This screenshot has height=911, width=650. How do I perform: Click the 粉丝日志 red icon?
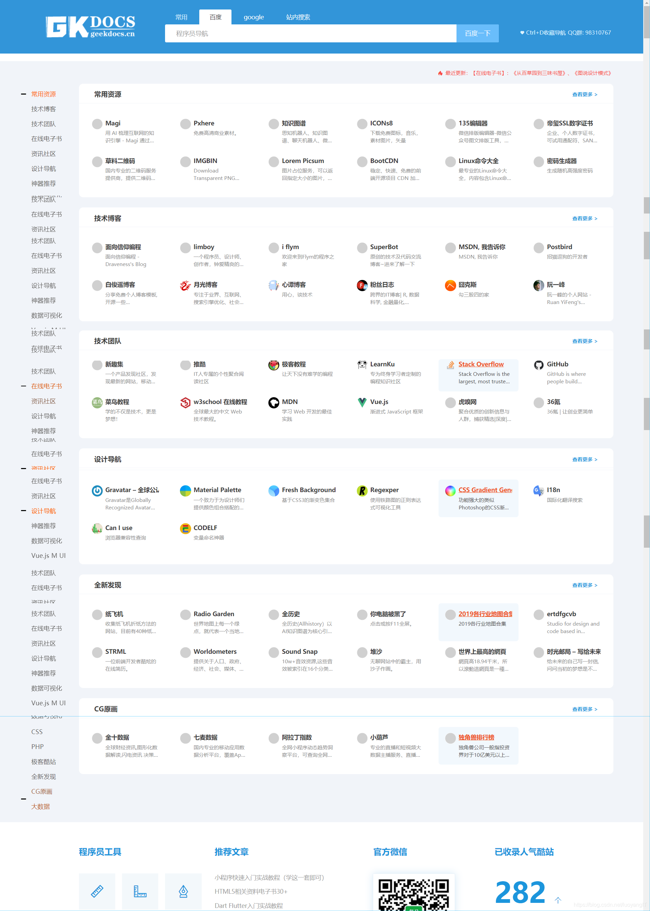(x=362, y=285)
